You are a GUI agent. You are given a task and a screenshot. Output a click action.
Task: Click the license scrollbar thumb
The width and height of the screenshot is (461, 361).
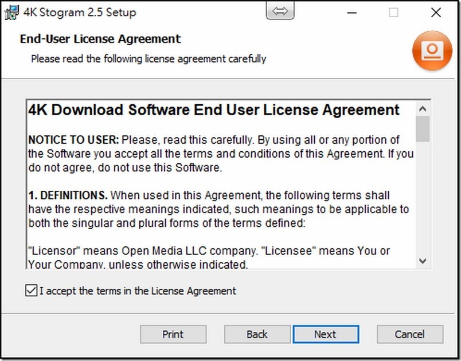423,129
